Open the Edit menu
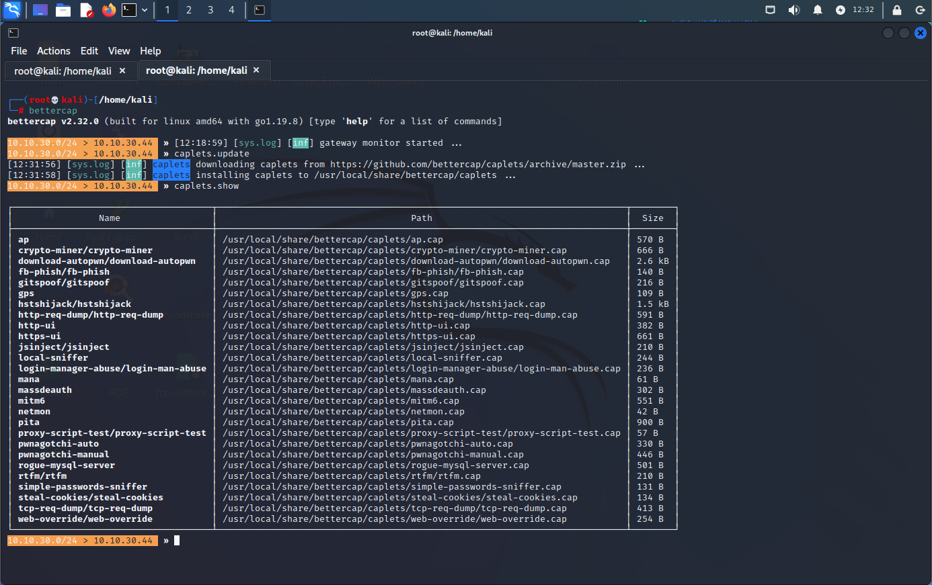This screenshot has width=932, height=585. [x=89, y=51]
